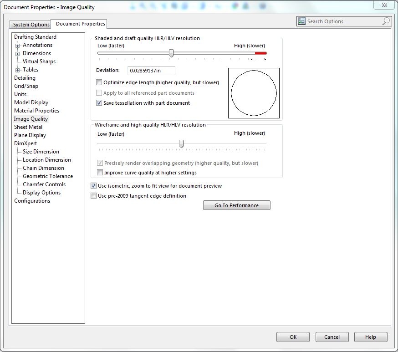Select Drafting Standard in the tree
The image size is (398, 352).
click(x=35, y=37)
